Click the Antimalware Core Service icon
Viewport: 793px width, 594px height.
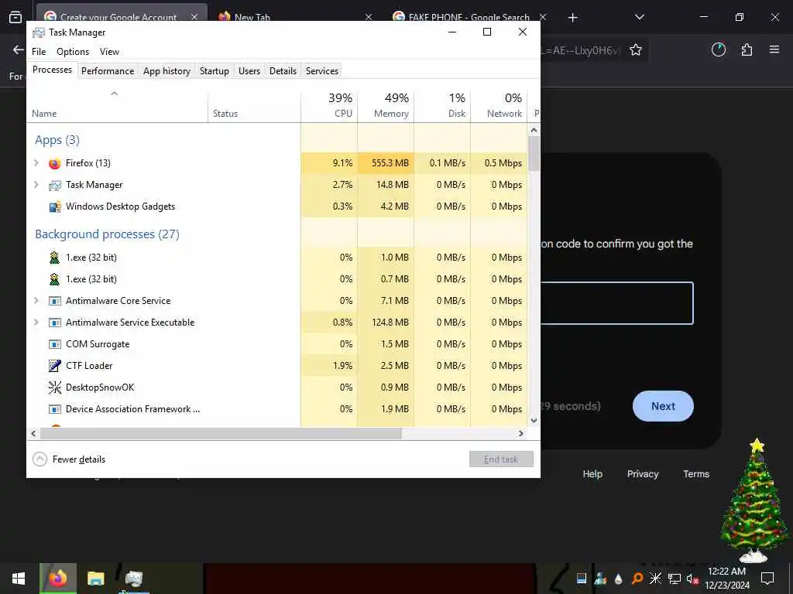[x=55, y=301]
